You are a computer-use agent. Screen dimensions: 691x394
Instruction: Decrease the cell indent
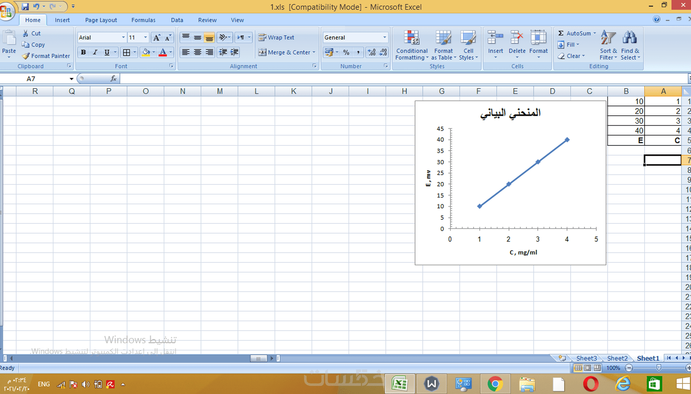click(x=223, y=52)
